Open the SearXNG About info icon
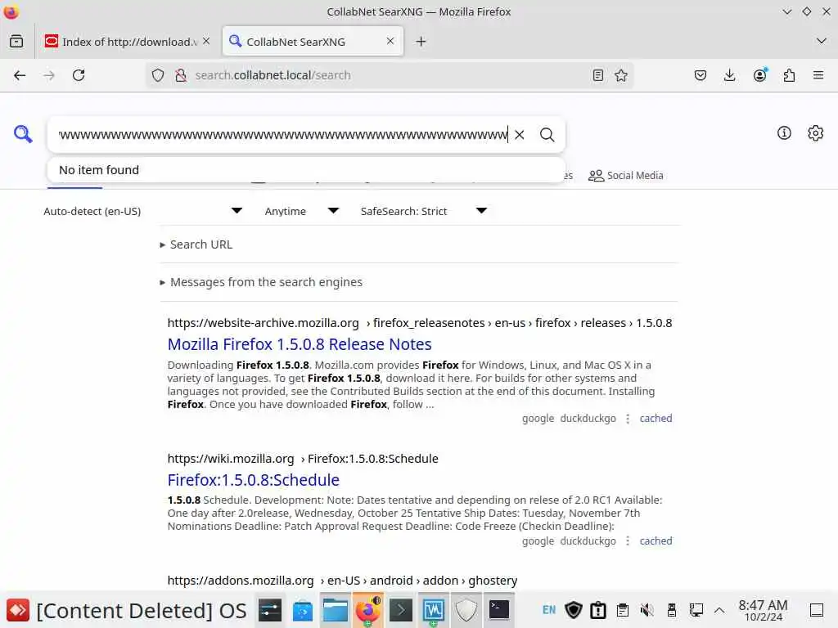The width and height of the screenshot is (838, 628). pyautogui.click(x=784, y=133)
